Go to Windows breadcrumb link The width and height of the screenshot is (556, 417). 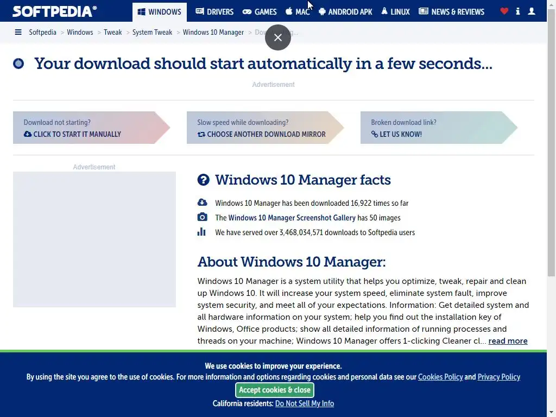[x=80, y=32]
